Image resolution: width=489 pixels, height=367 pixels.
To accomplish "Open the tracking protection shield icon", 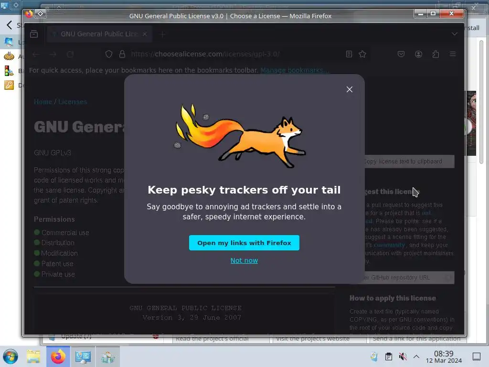I will pos(108,54).
